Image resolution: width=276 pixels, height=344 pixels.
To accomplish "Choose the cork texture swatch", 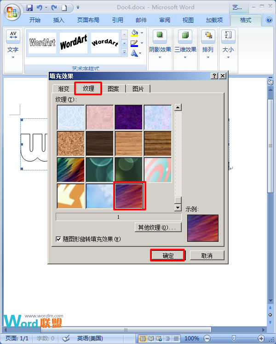I will click(70, 144).
